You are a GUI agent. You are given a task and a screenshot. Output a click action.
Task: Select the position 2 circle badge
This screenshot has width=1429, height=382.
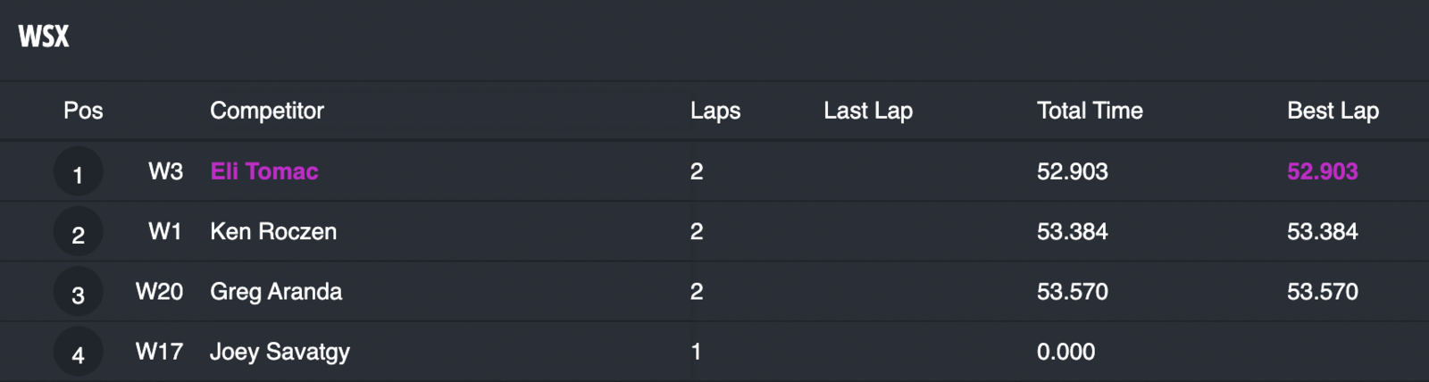(78, 232)
